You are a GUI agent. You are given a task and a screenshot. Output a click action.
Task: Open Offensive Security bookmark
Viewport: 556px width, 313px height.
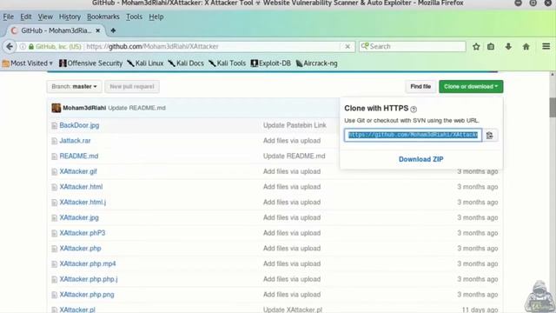90,63
